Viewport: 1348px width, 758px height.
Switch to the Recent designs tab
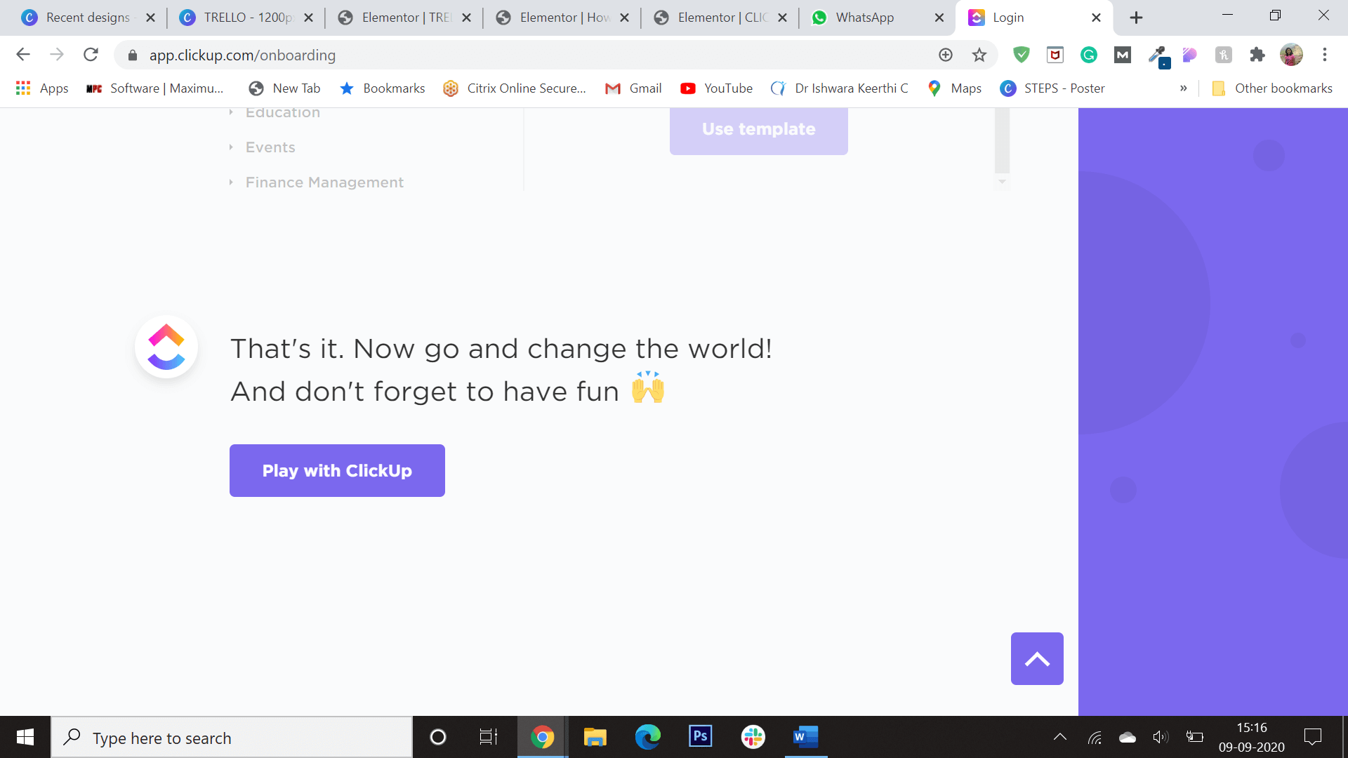(88, 18)
